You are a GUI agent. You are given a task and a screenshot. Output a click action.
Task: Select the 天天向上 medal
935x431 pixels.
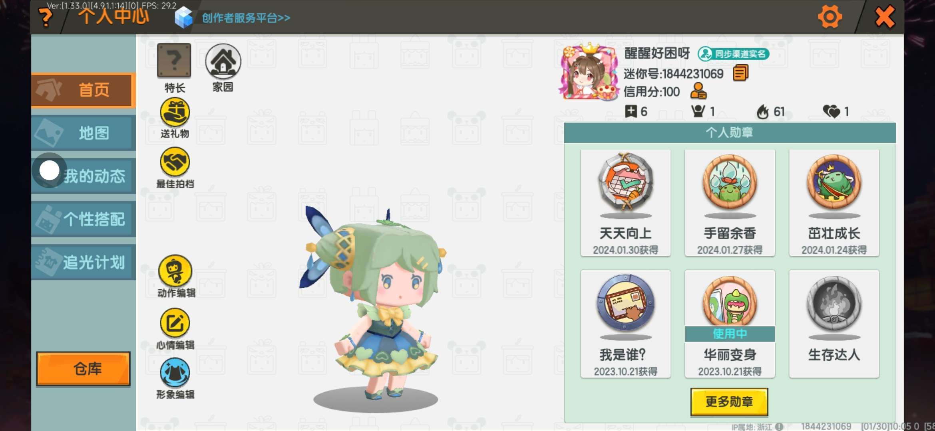tap(625, 203)
